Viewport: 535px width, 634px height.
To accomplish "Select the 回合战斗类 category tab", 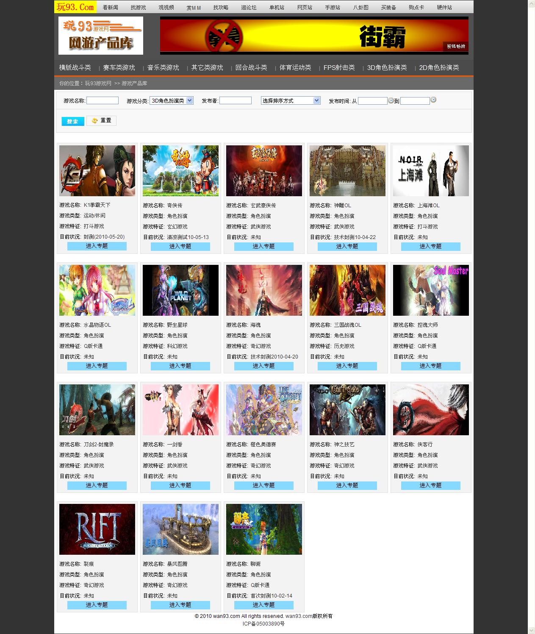I will point(251,67).
